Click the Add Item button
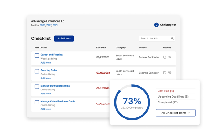Screen dimensions: 216x140 click(x=64, y=38)
